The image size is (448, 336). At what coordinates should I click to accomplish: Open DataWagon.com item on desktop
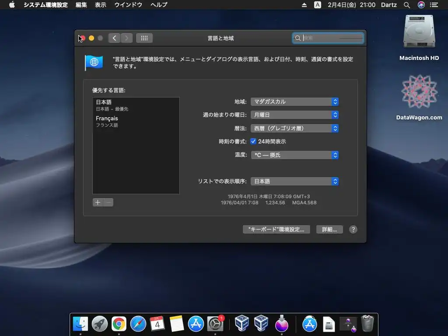click(x=419, y=97)
